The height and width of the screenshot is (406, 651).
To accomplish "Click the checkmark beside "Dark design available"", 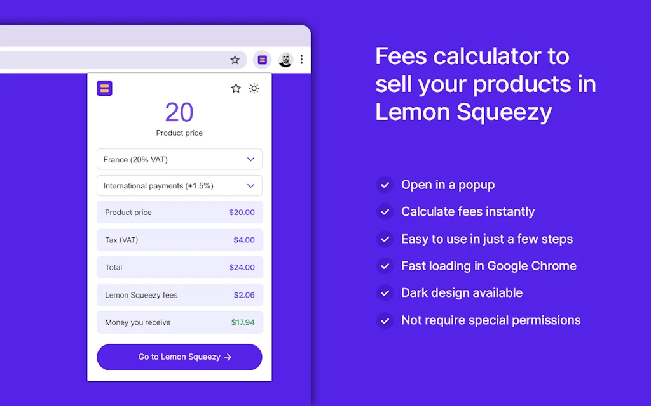I will (385, 293).
